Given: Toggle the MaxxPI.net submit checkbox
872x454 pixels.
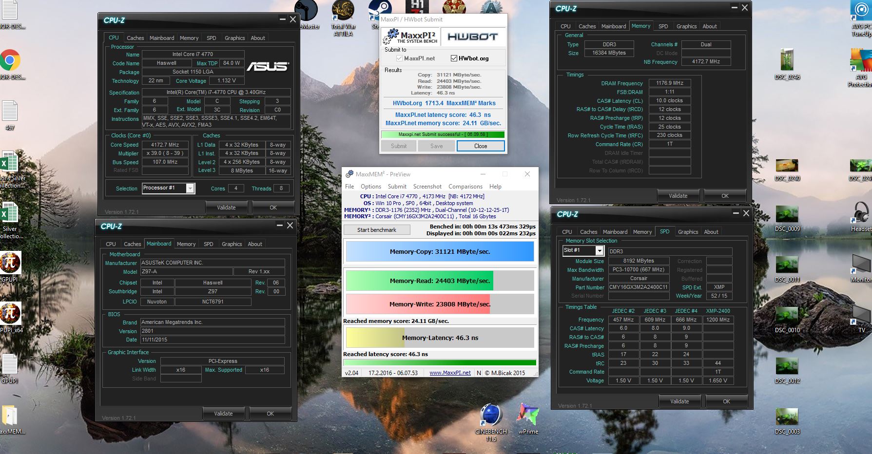Looking at the screenshot, I should 400,58.
